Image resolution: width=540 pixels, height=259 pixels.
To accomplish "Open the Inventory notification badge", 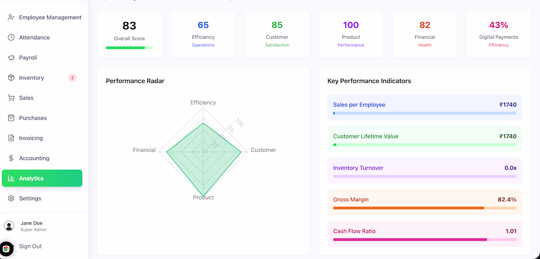I will [72, 78].
